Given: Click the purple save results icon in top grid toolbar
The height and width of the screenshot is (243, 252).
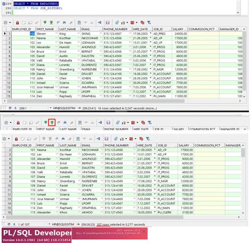Looking at the screenshot, I should pyautogui.click(x=107, y=22).
